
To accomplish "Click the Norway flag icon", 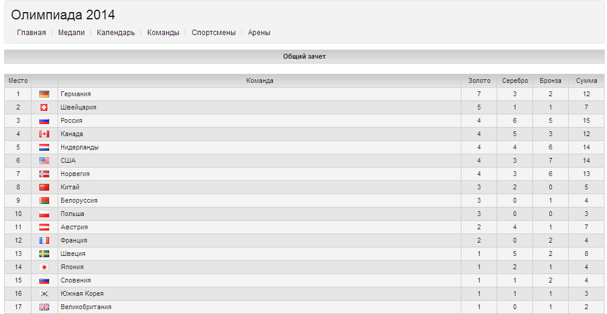I will [x=44, y=174].
